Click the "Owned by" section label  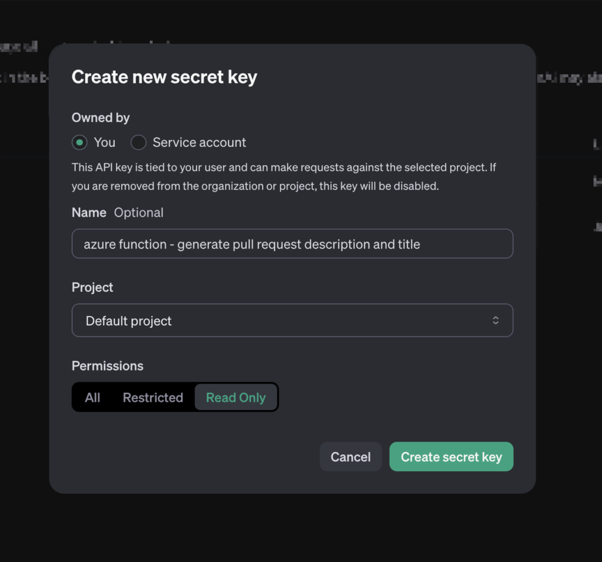[x=101, y=117]
